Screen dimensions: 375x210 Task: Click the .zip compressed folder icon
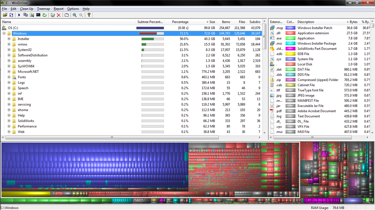272,80
